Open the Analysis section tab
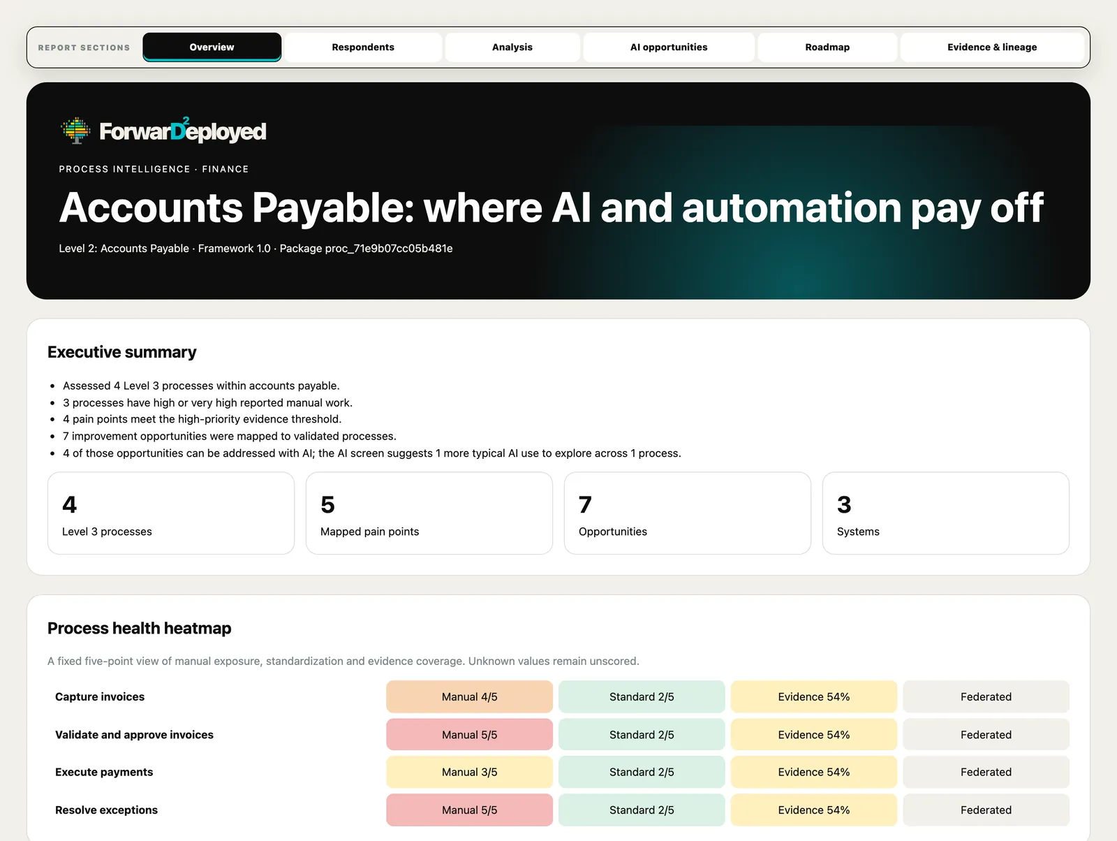 (512, 47)
